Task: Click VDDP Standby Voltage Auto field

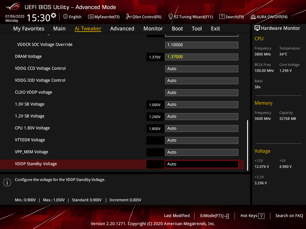Action: [x=202, y=164]
